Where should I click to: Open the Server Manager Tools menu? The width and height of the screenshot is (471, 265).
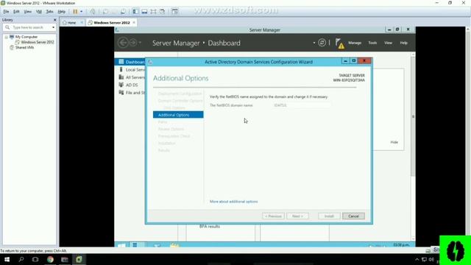tap(372, 43)
